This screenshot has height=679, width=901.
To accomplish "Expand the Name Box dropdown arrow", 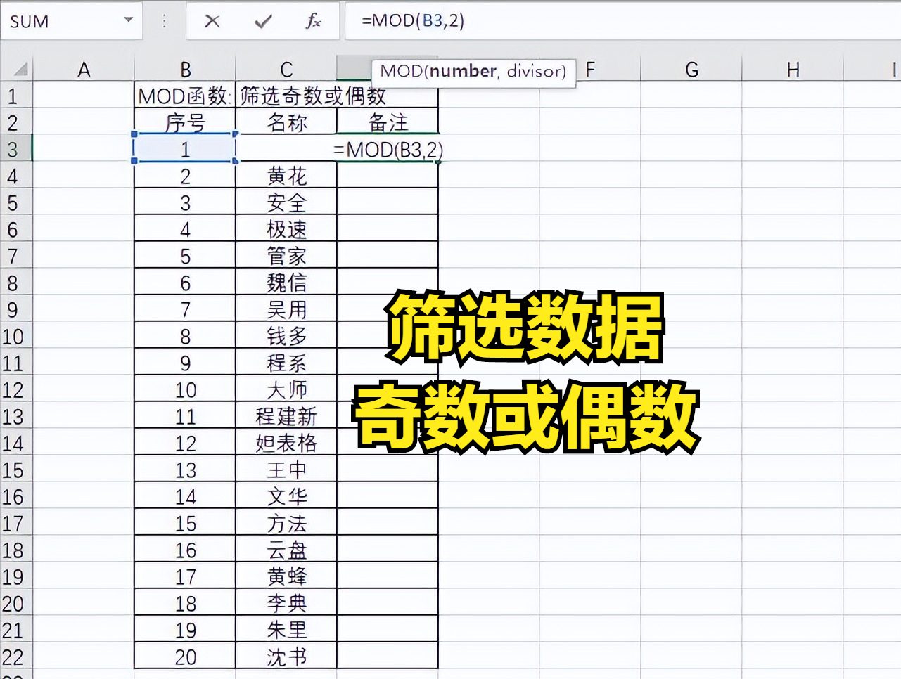I will (x=128, y=20).
